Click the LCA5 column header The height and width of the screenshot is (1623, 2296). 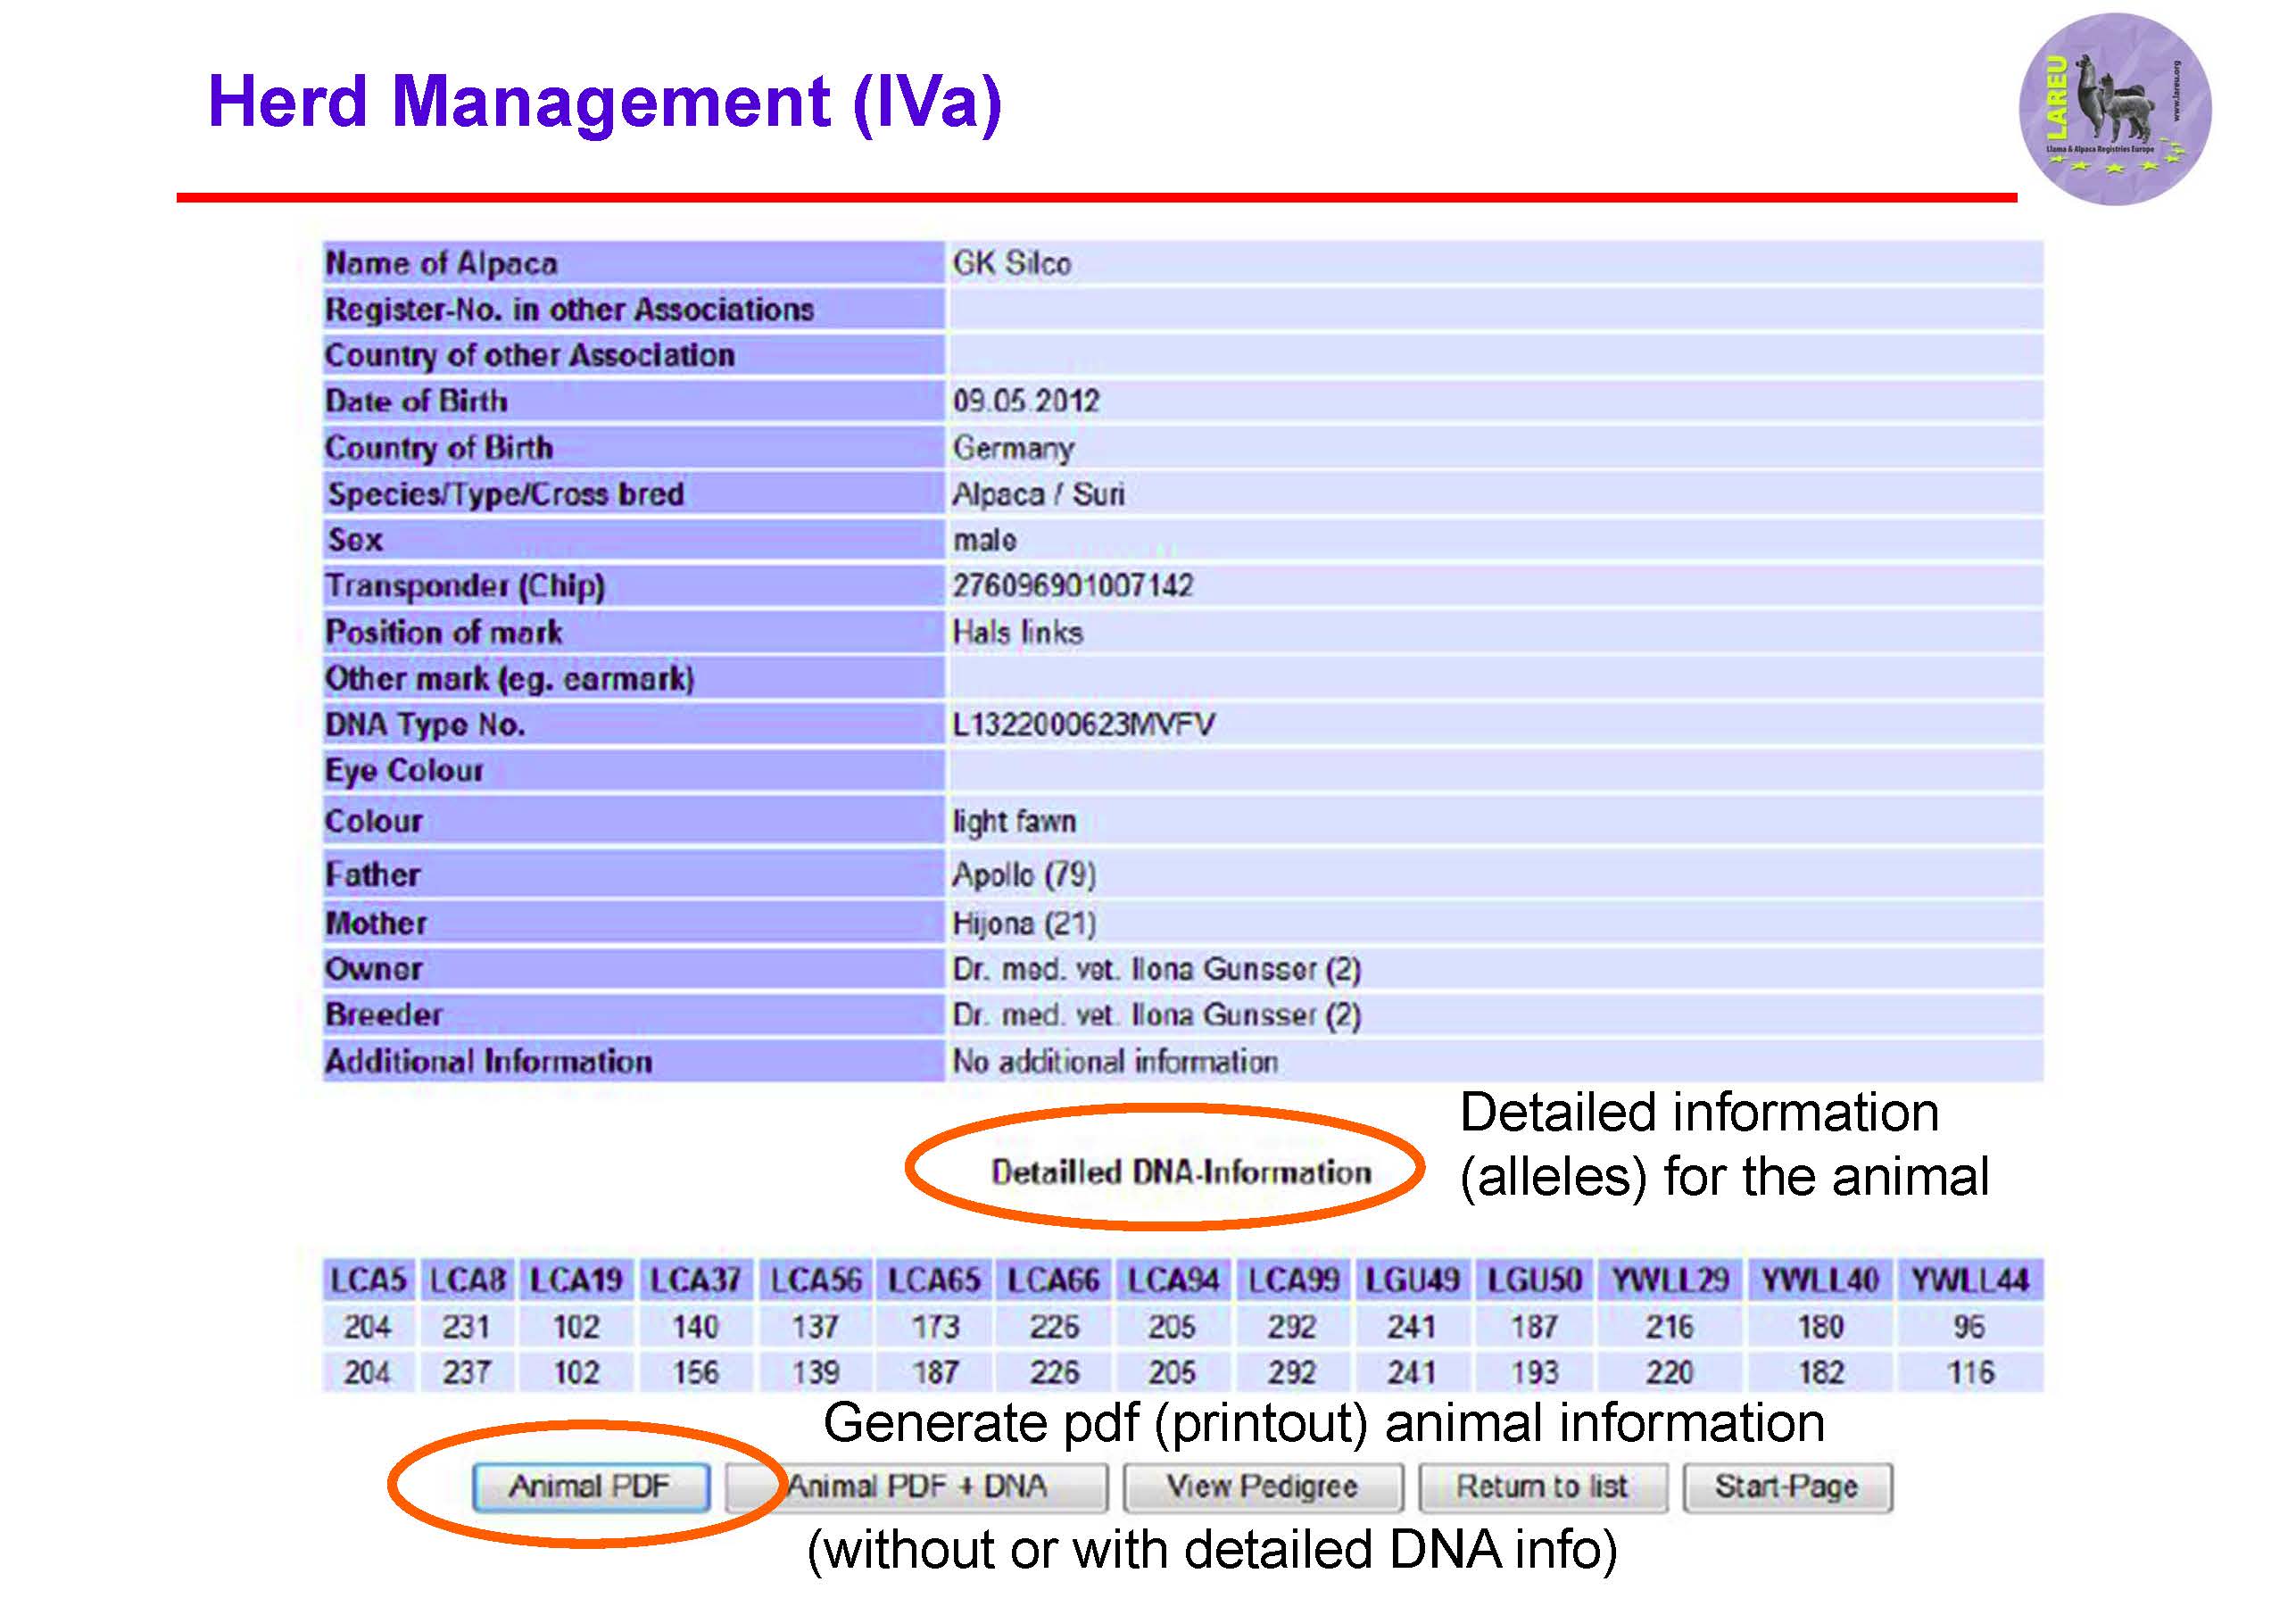click(368, 1280)
